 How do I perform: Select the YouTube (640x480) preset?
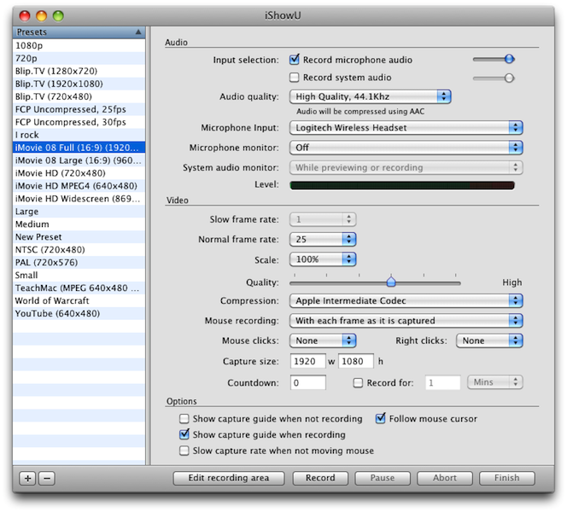click(57, 313)
